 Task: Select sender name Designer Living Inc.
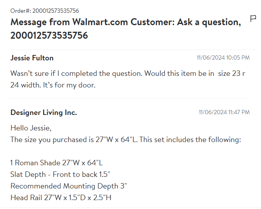point(43,113)
